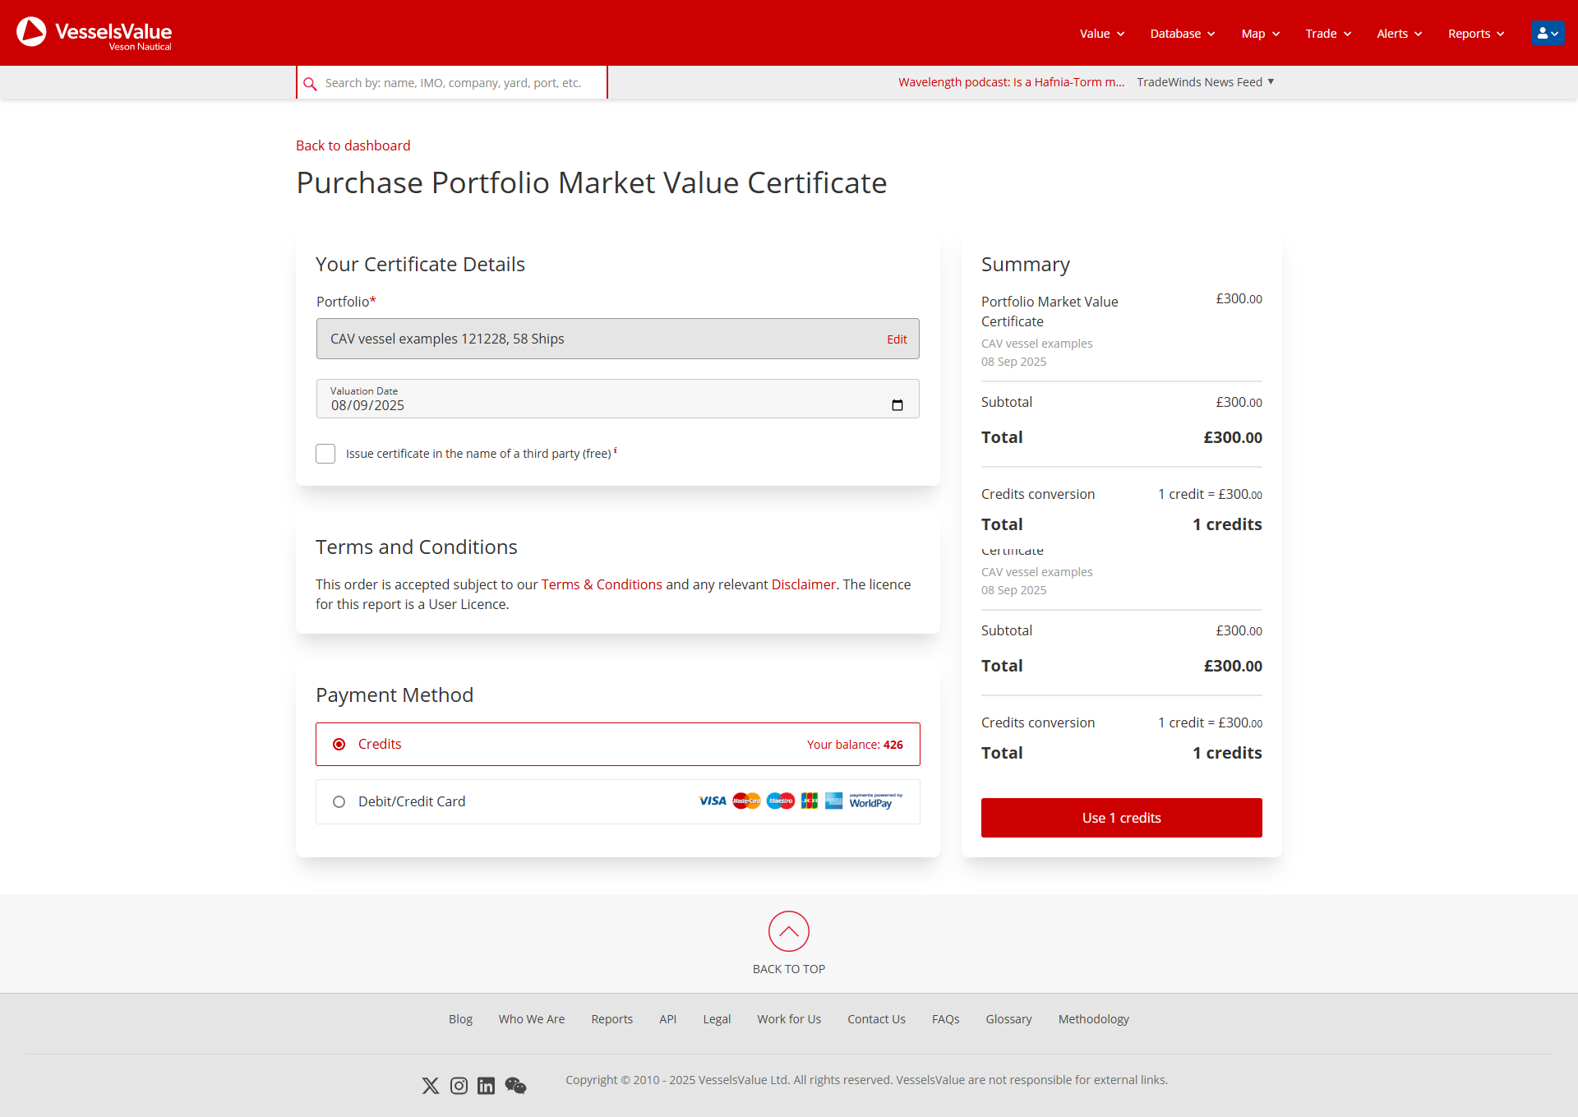Open the user account icon menu
Image resolution: width=1578 pixels, height=1117 pixels.
[1547, 34]
